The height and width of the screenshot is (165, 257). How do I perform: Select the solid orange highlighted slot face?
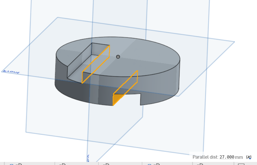tap(117, 98)
